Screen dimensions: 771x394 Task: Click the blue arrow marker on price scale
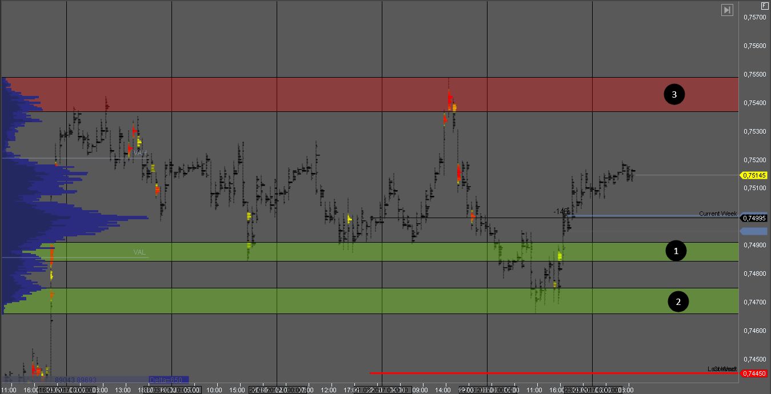click(x=754, y=231)
